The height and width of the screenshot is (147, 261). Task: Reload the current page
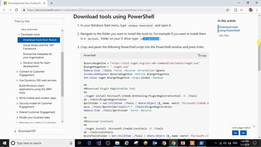[x=16, y=10]
